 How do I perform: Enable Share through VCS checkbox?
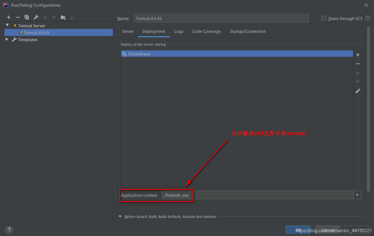[324, 18]
